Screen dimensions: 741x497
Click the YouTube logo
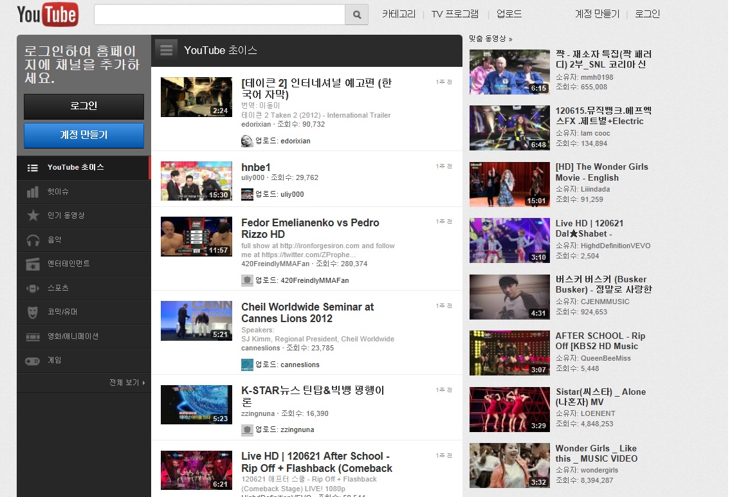[x=48, y=14]
